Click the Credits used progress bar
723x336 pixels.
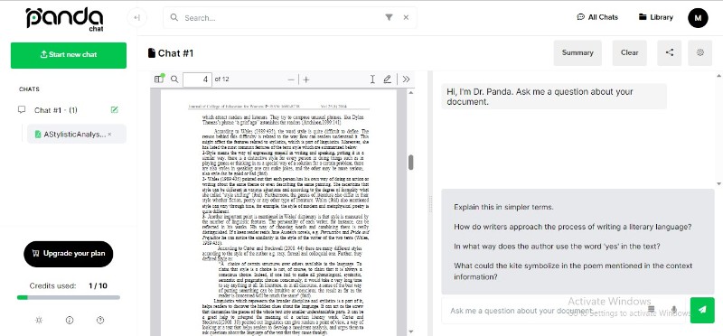(x=69, y=297)
